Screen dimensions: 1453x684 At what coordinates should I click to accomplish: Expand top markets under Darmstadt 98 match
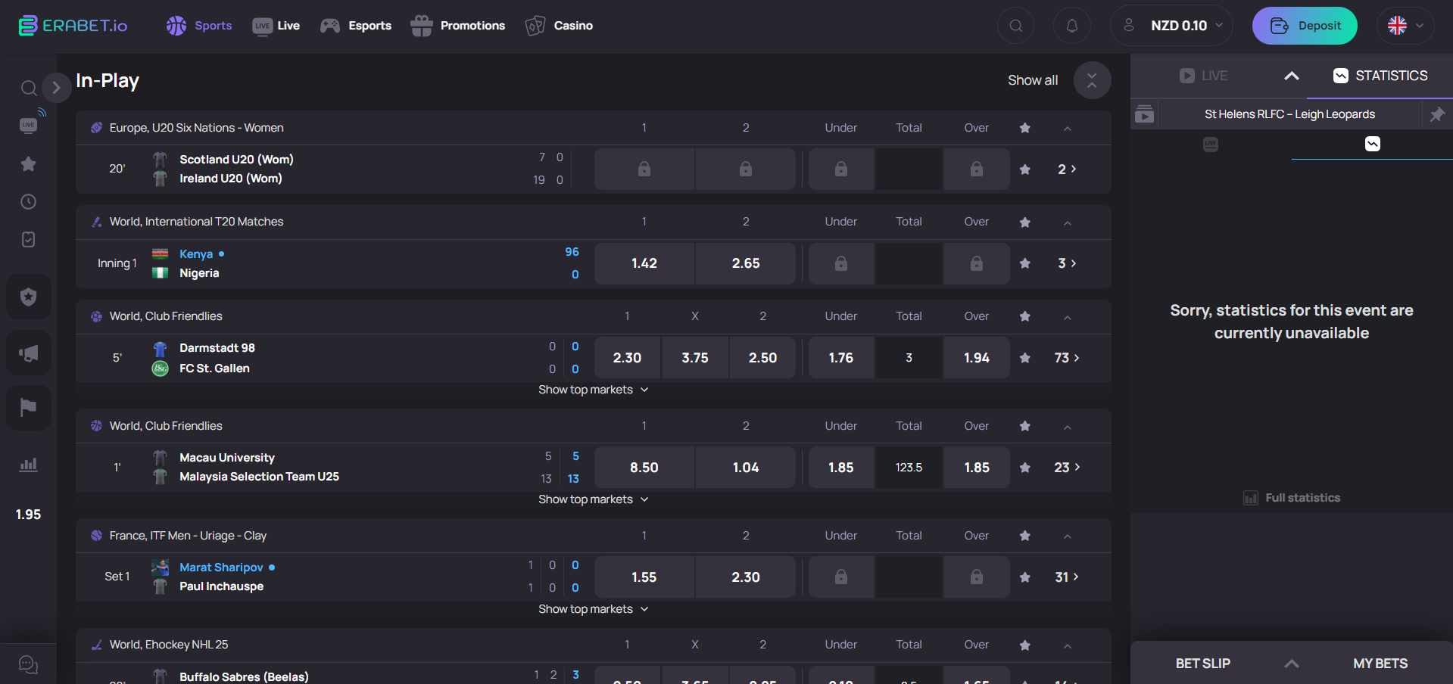click(x=593, y=390)
